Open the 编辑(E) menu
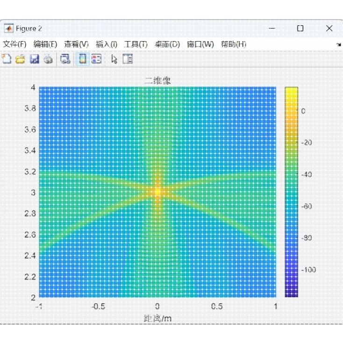343x343 pixels. [x=45, y=44]
